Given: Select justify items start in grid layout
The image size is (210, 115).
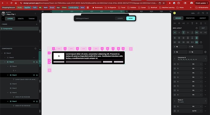Looking at the screenshot, I should click(197, 32).
